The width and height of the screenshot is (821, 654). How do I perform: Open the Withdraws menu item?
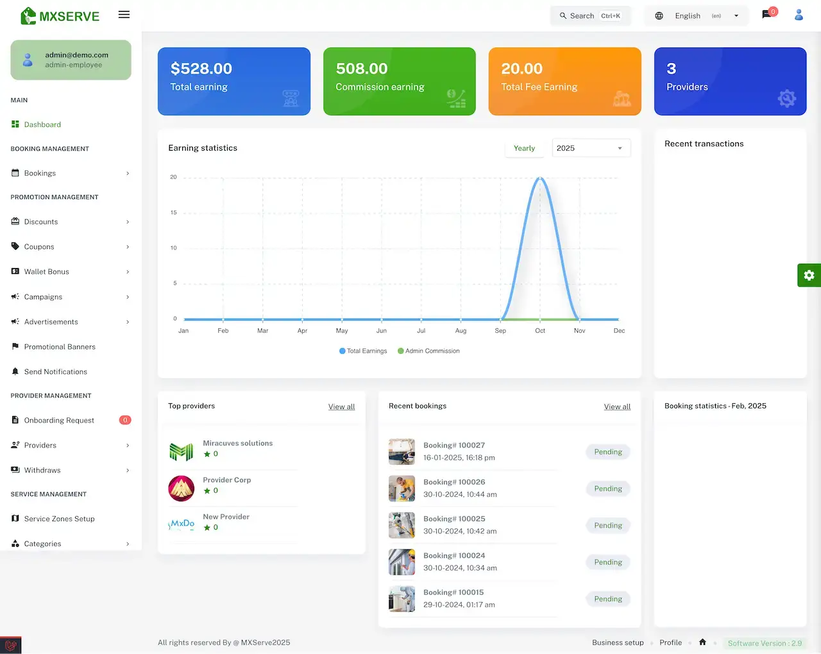tap(71, 470)
